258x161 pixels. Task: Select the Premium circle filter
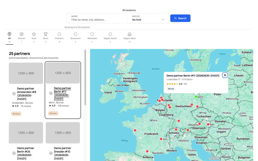59,34
